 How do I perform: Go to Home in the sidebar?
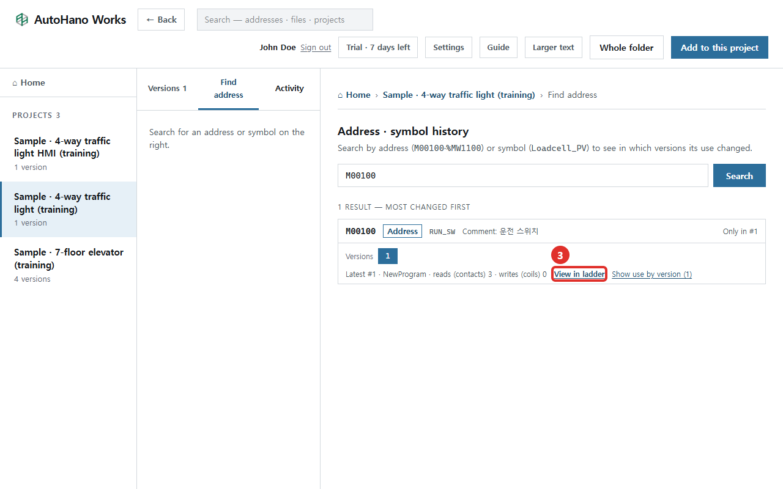[x=68, y=83]
